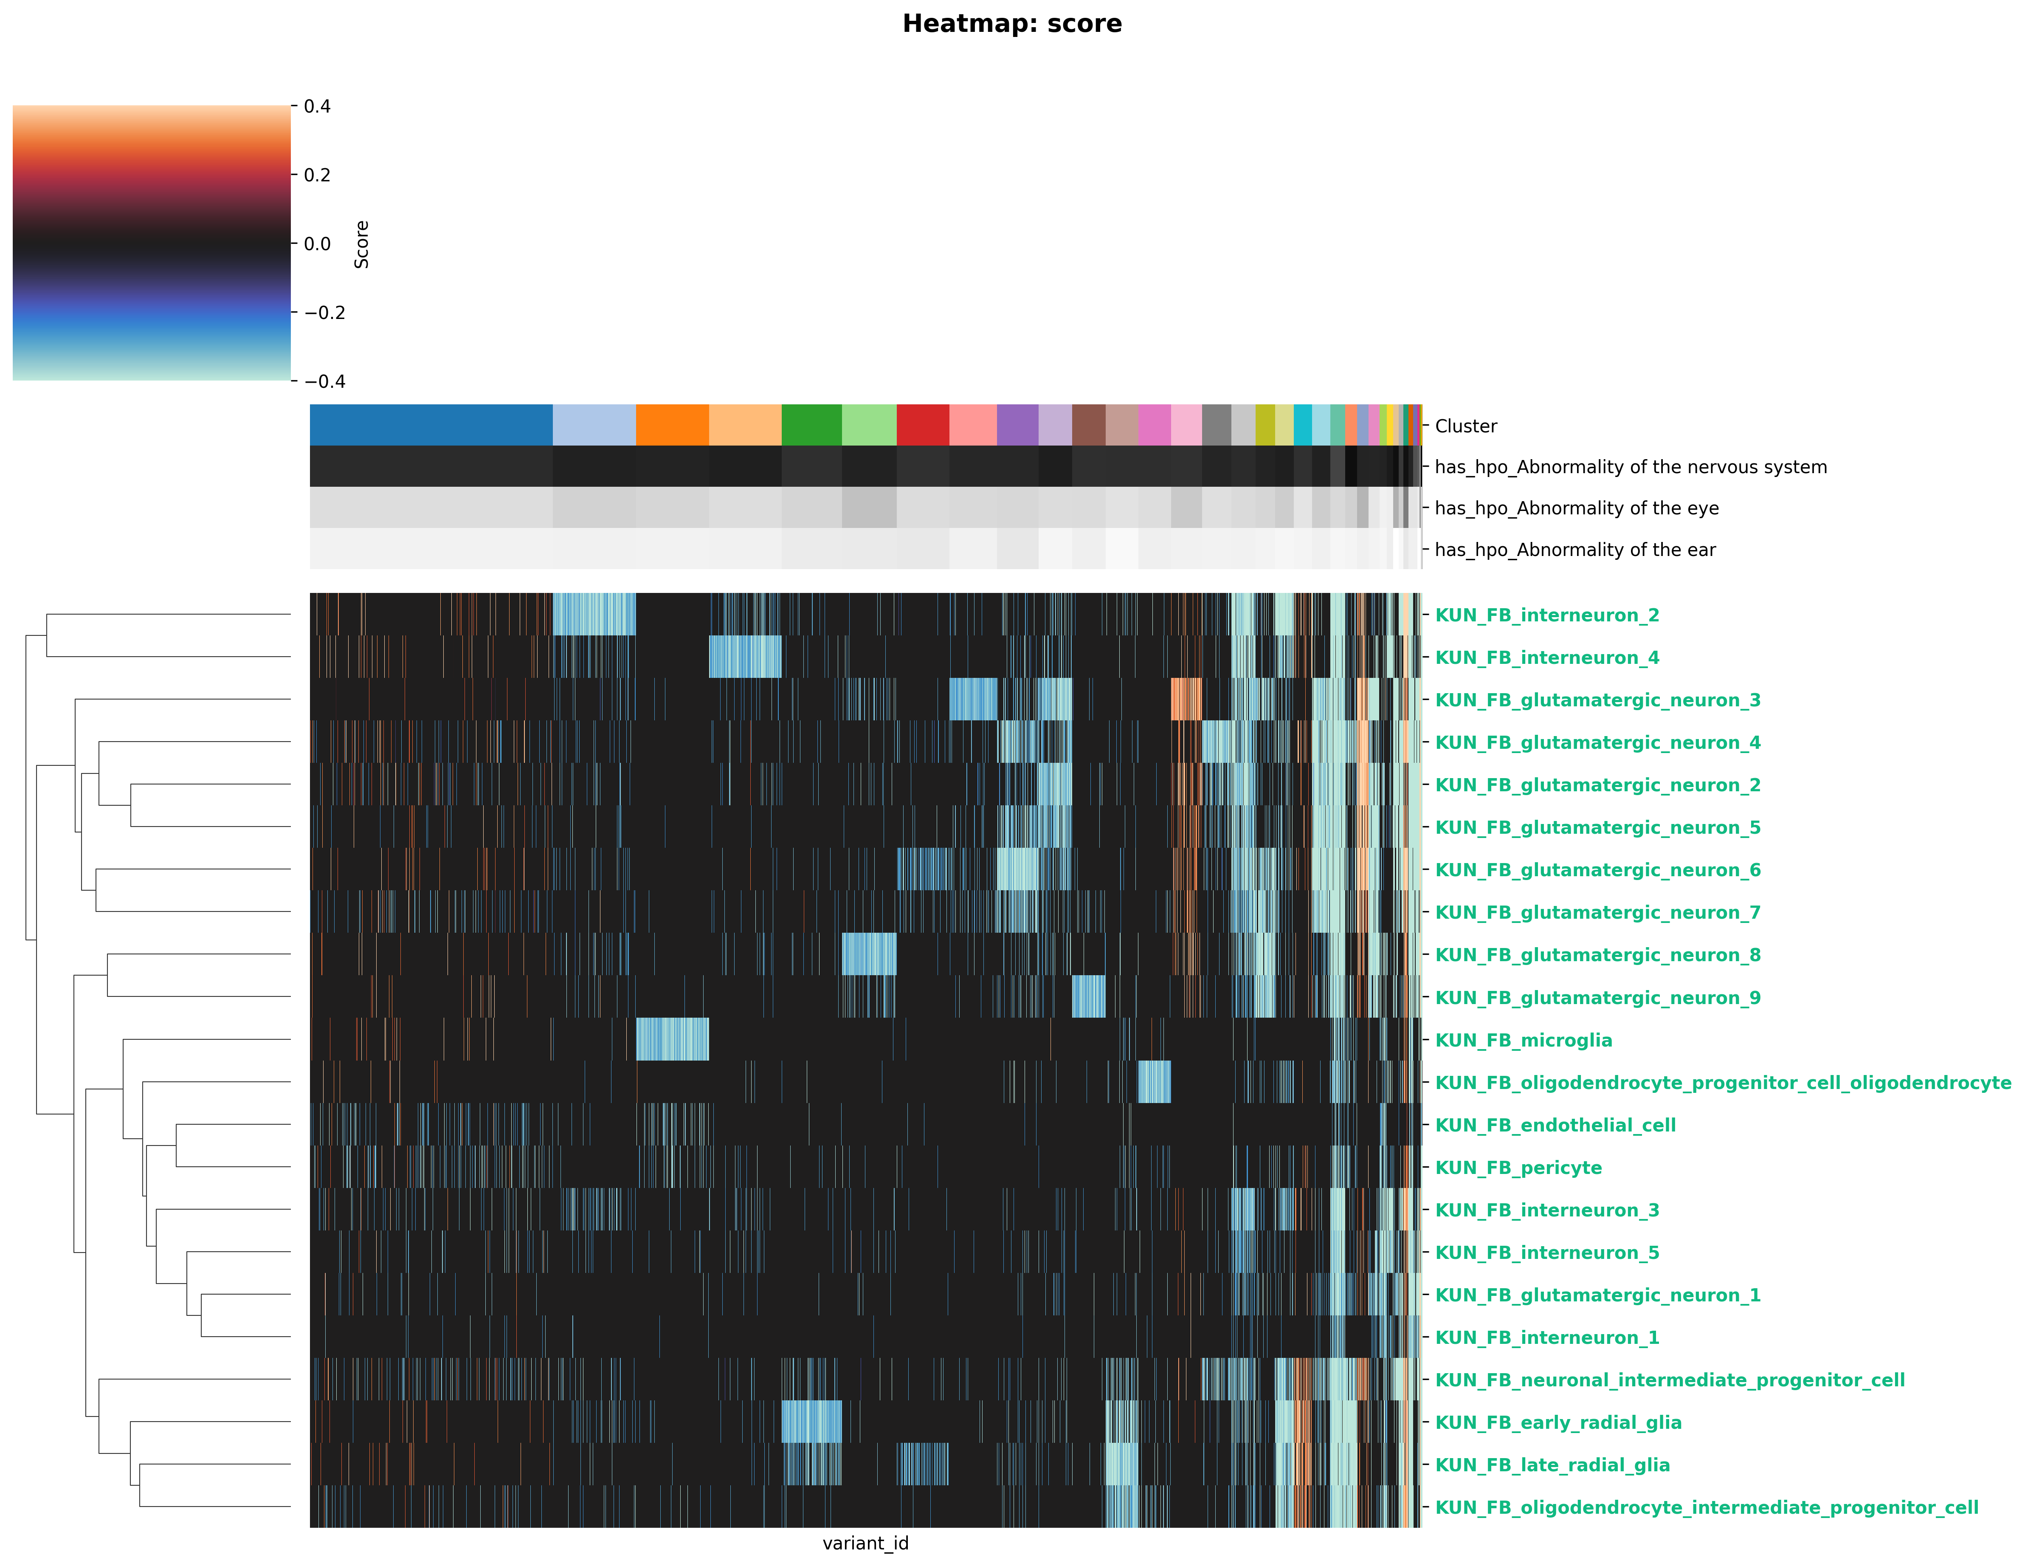Click the orange cluster color block
The width and height of the screenshot is (2025, 1566).
pos(672,425)
